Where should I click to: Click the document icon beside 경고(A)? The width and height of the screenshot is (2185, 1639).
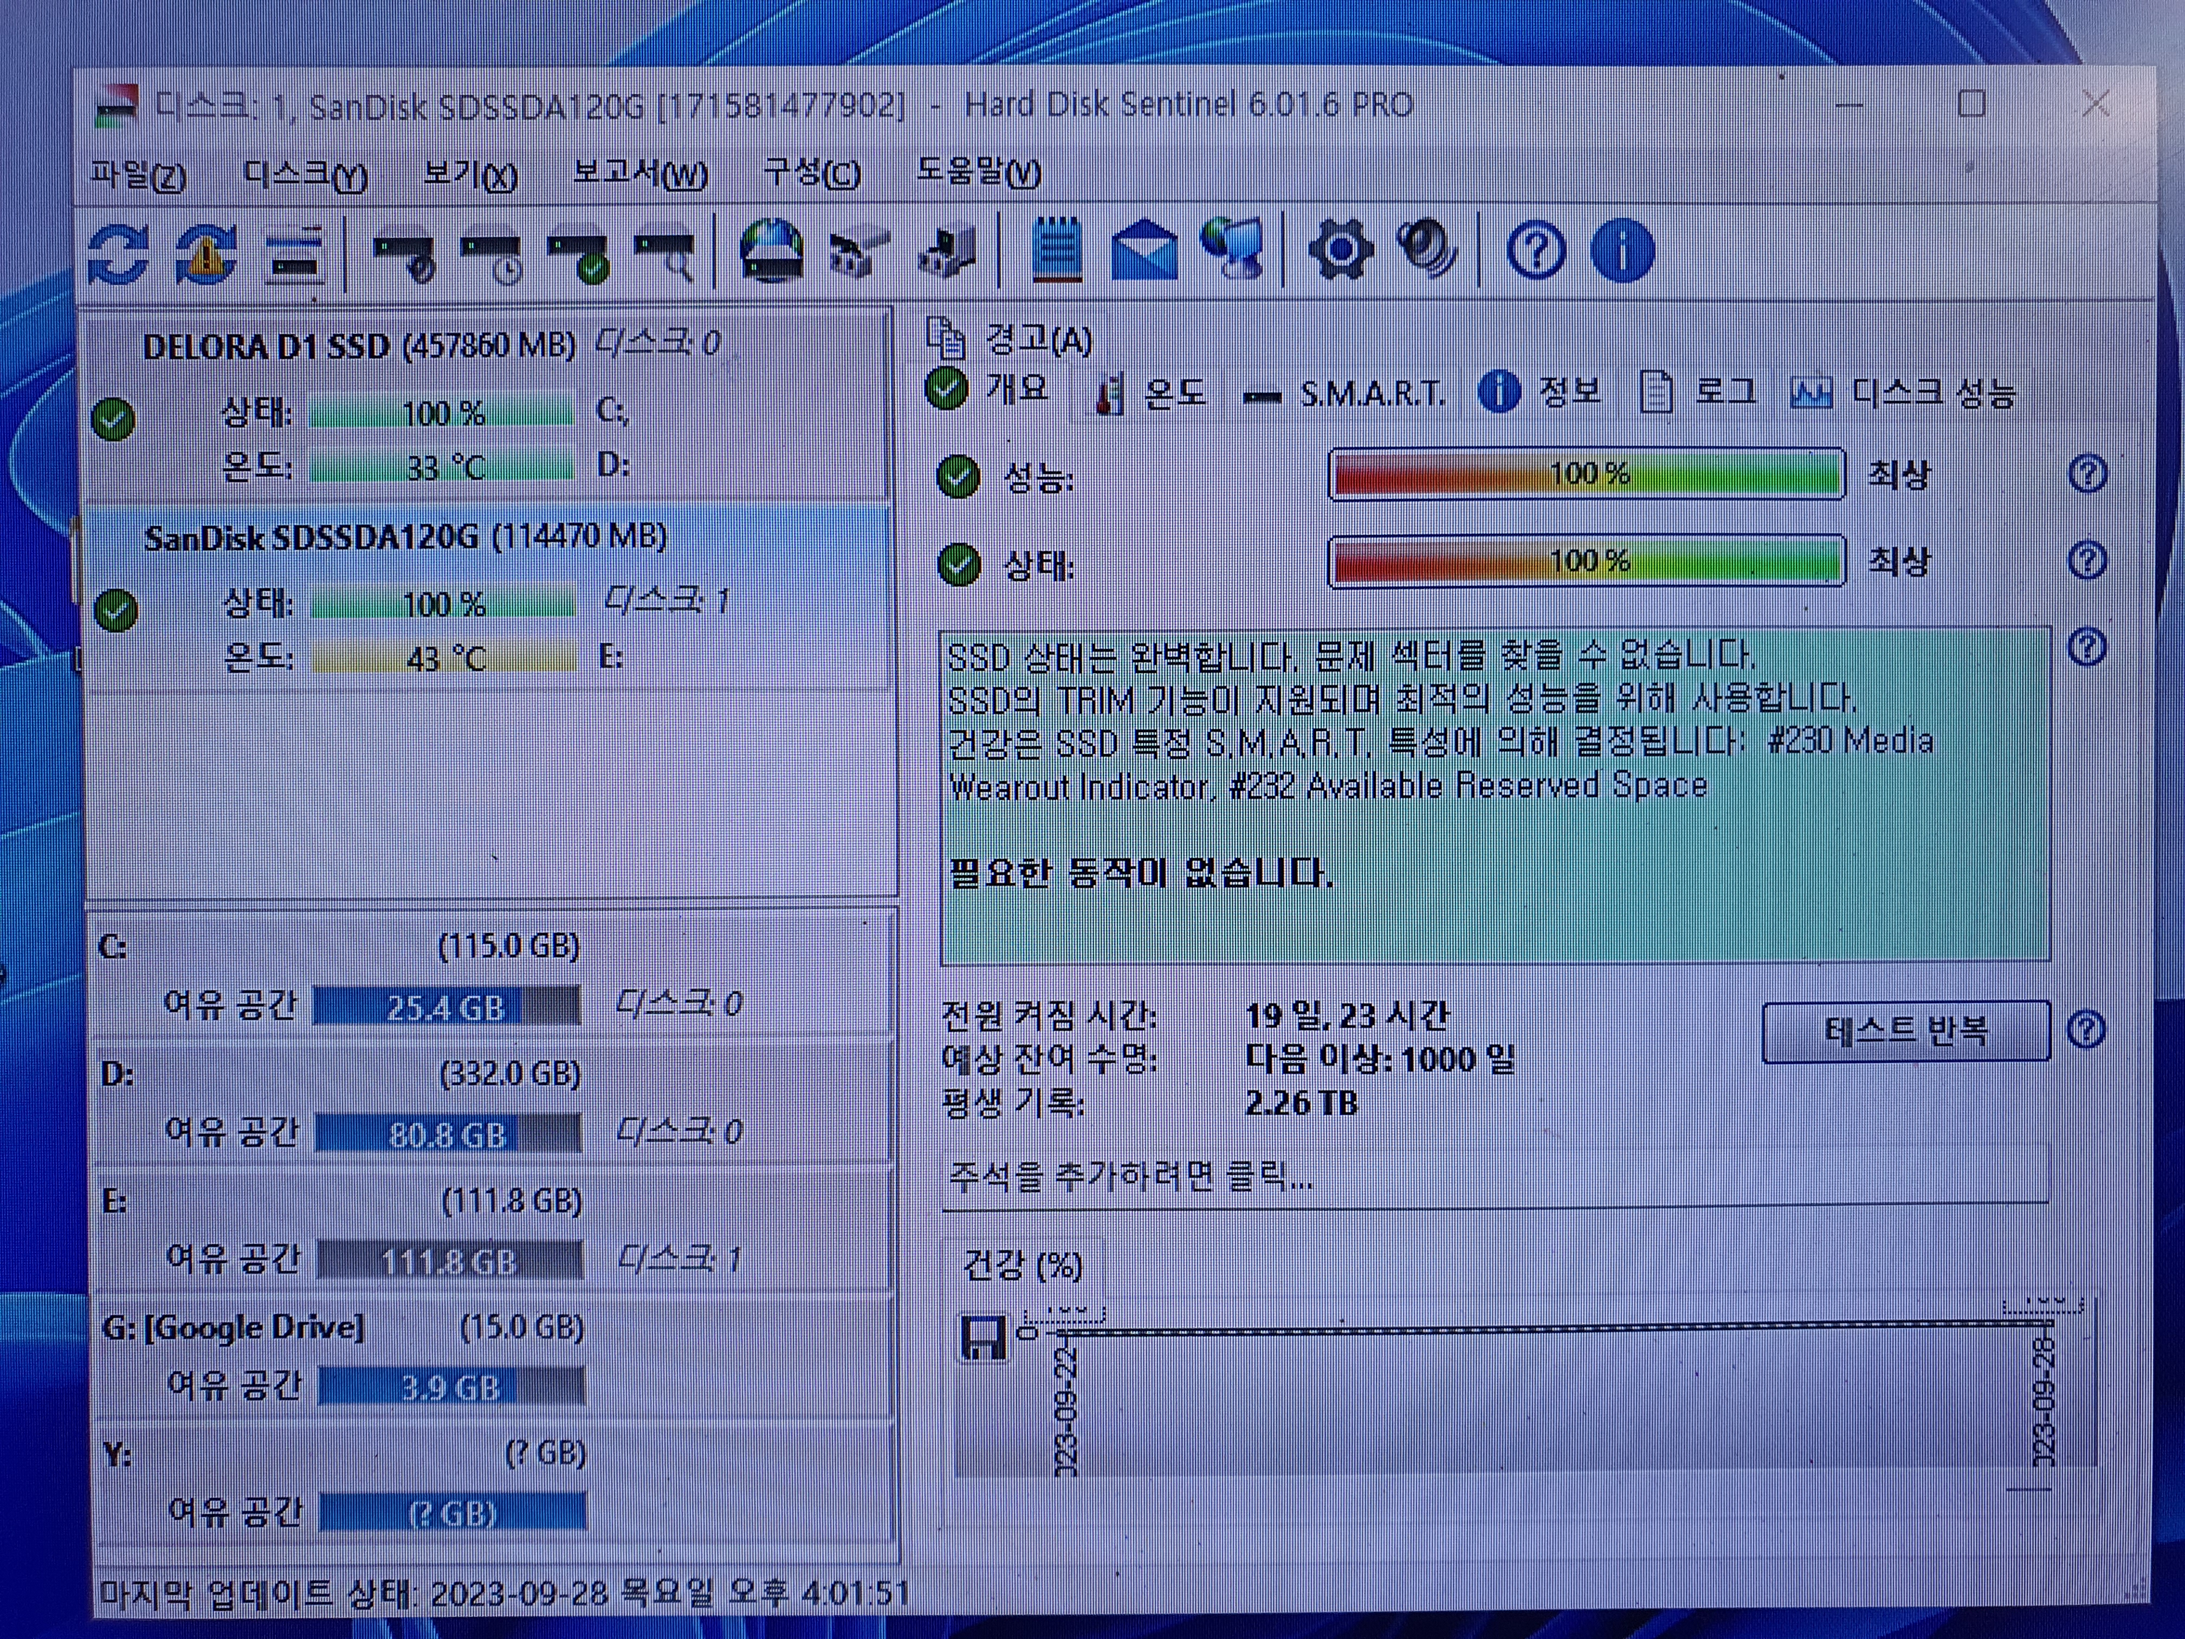click(x=945, y=338)
